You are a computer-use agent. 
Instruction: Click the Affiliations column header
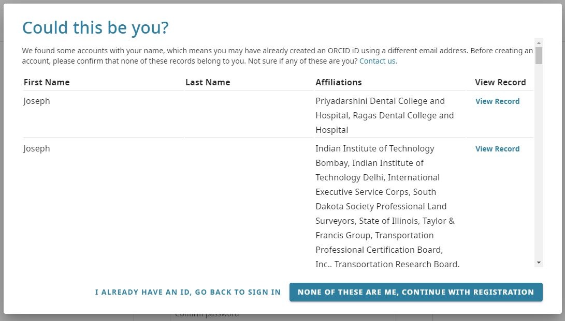coord(339,82)
